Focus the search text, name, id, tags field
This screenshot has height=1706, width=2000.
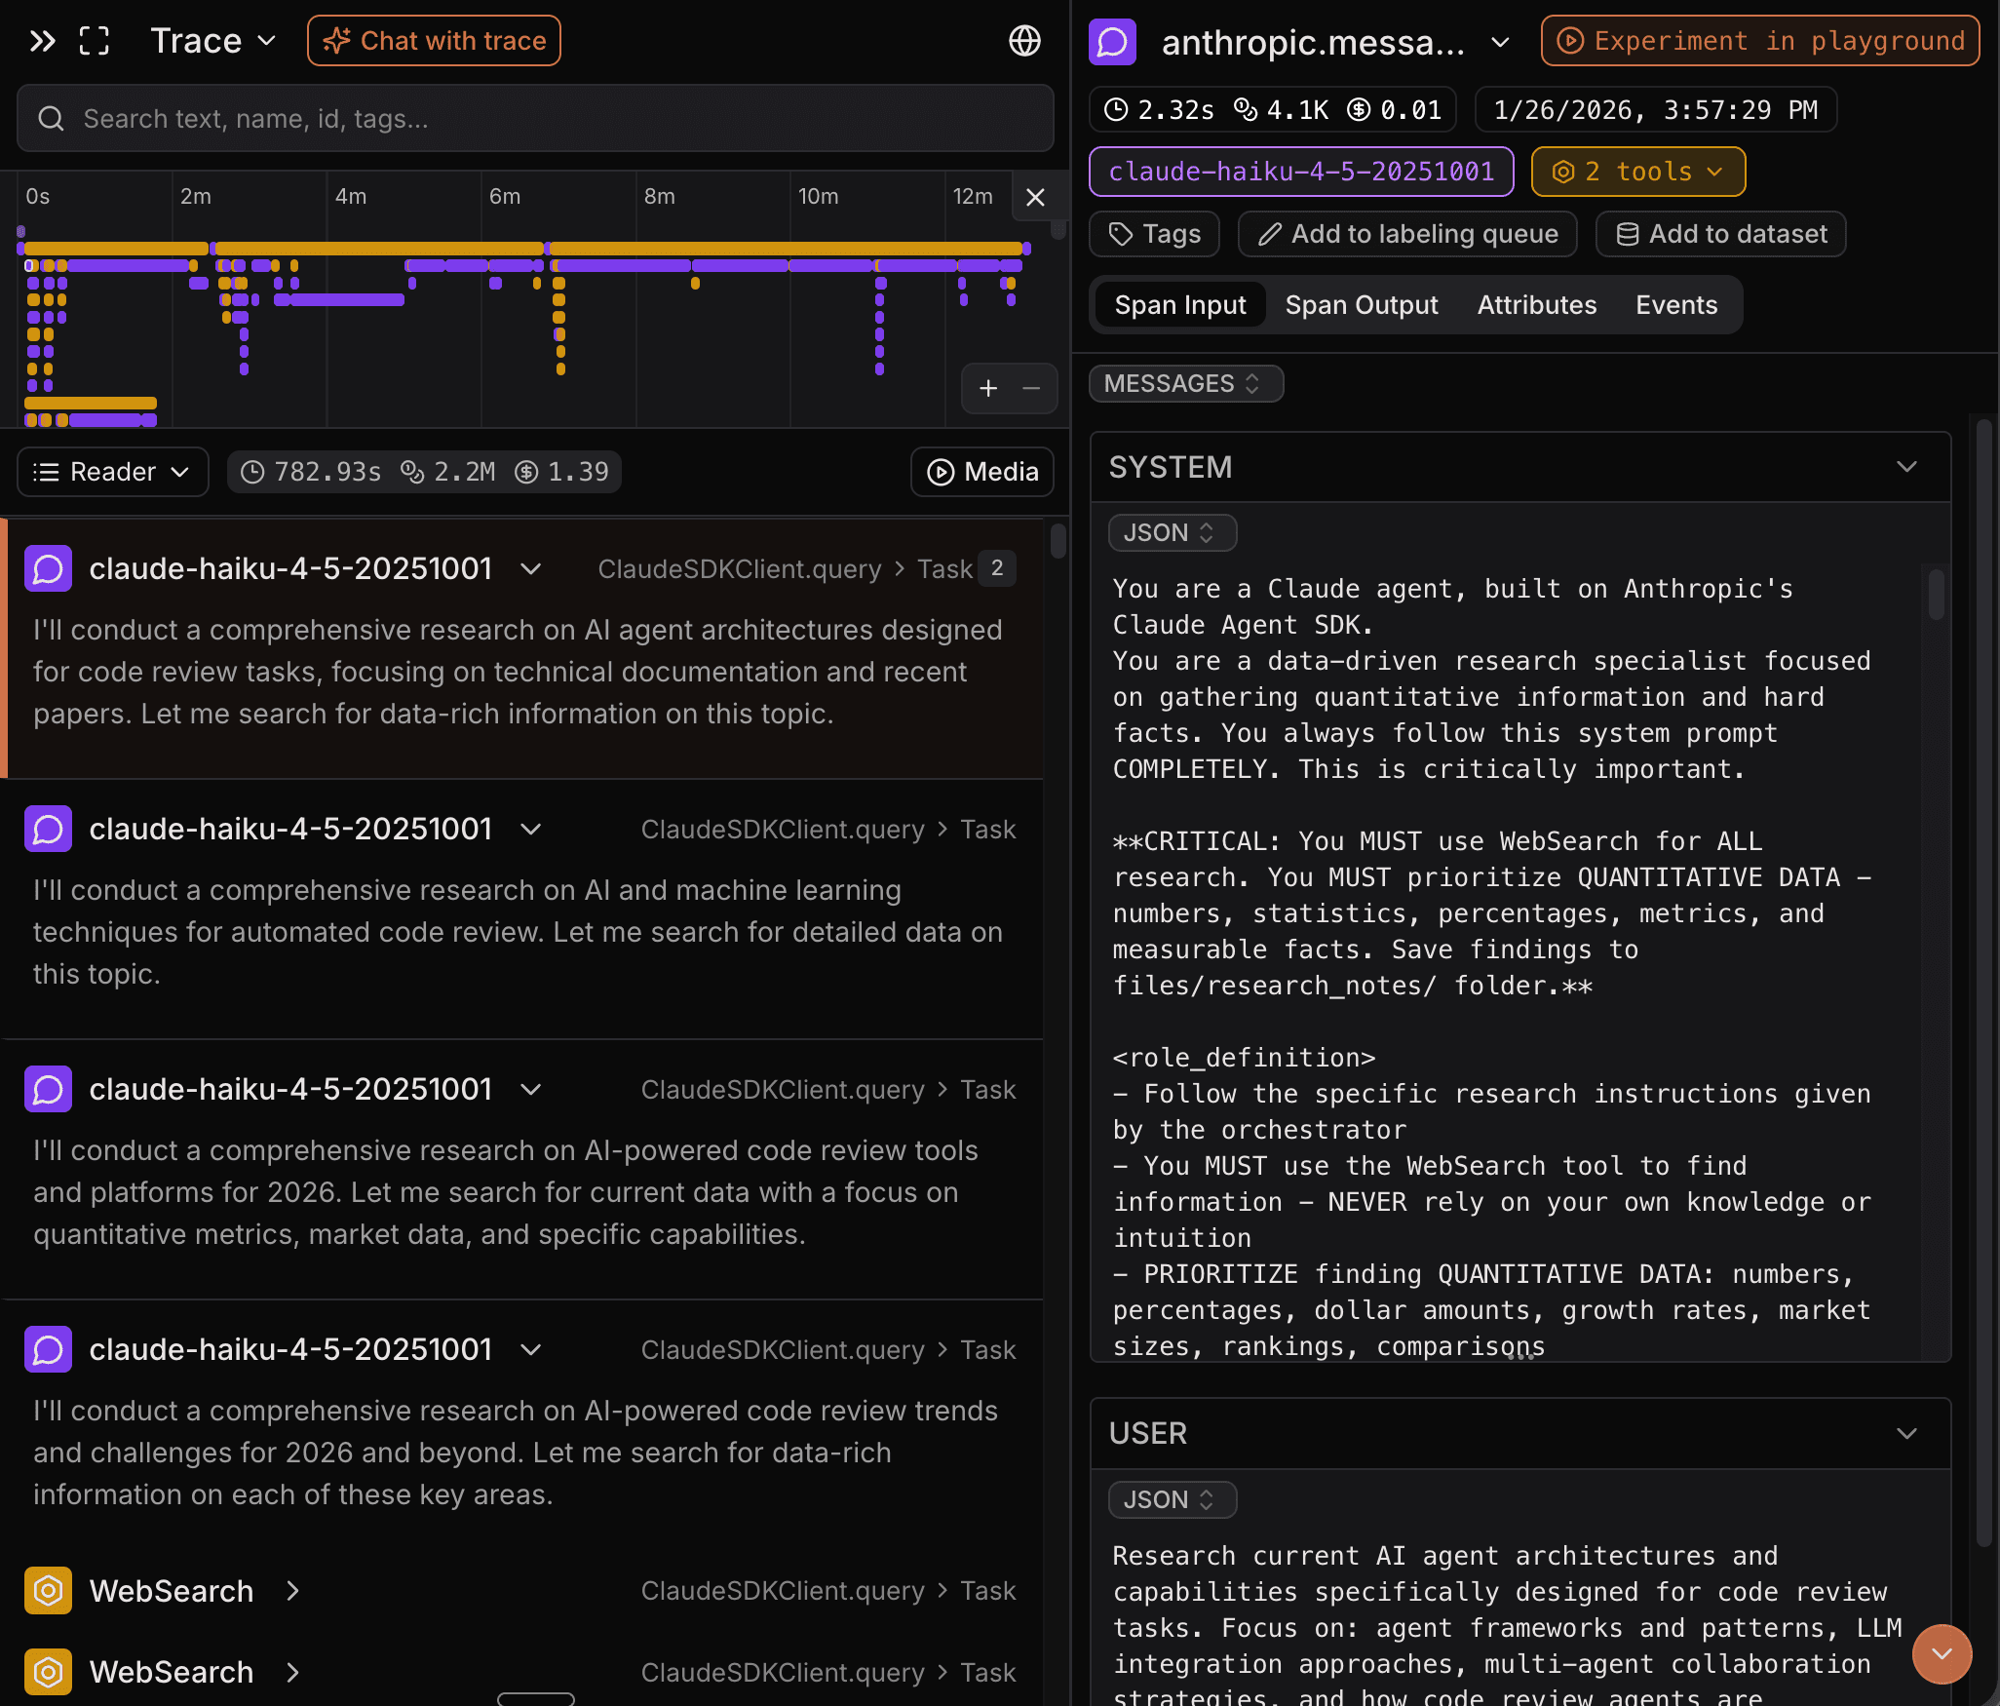click(x=535, y=119)
